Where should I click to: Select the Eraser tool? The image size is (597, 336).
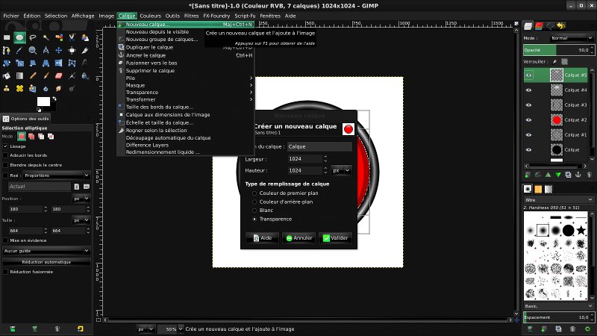pos(59,76)
